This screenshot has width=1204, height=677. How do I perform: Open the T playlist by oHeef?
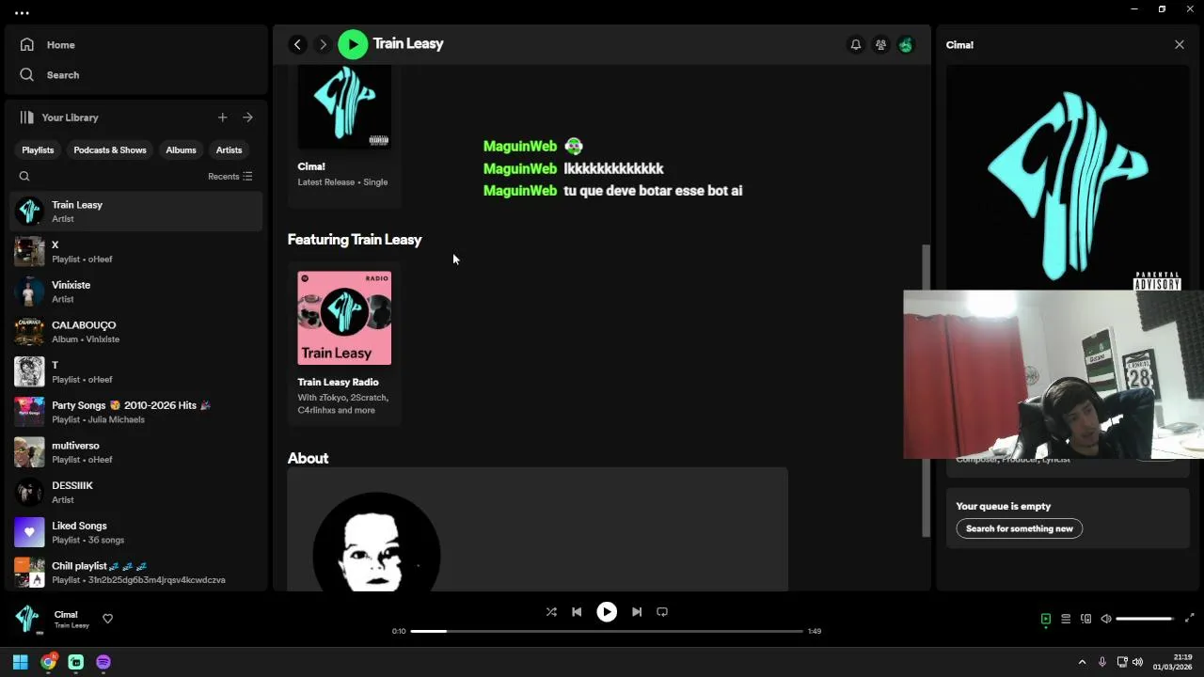click(136, 371)
